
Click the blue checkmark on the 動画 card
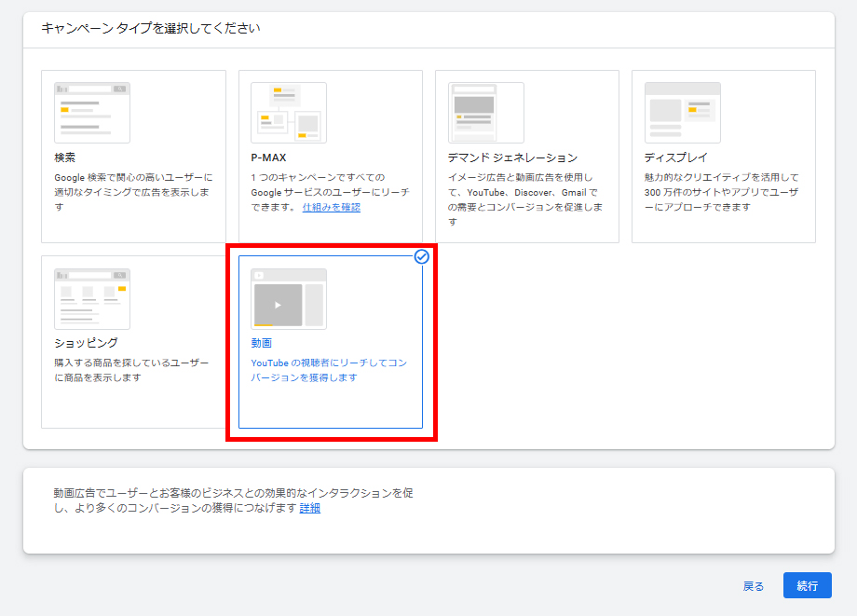coord(421,256)
